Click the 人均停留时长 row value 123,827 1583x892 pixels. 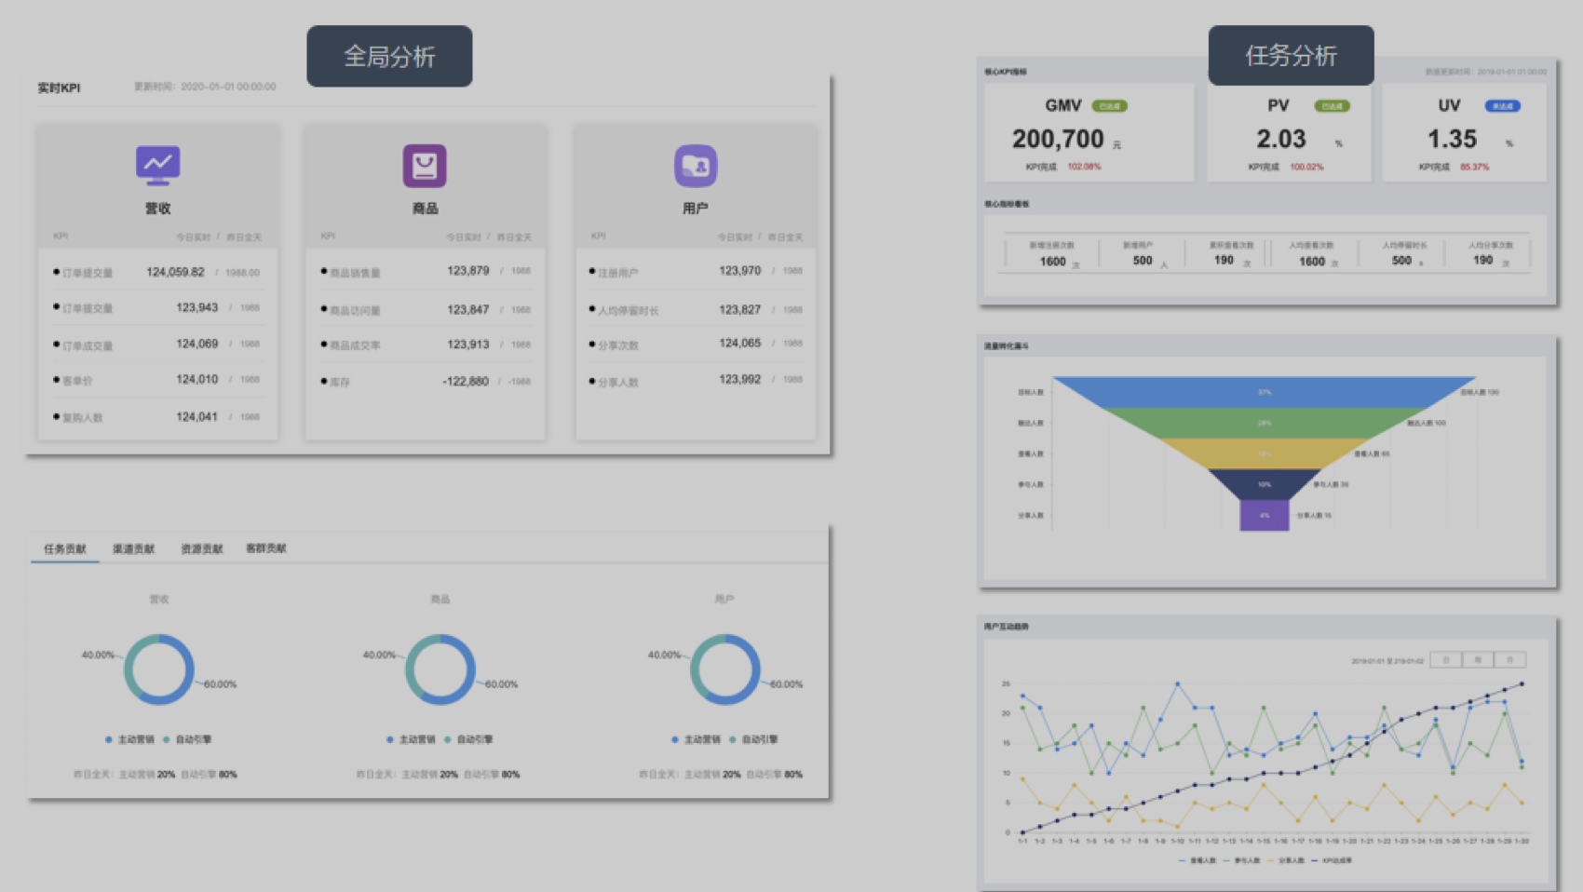pyautogui.click(x=740, y=309)
